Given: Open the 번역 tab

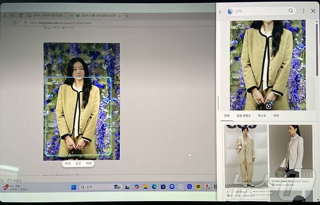Looking at the screenshot, I should tap(276, 116).
